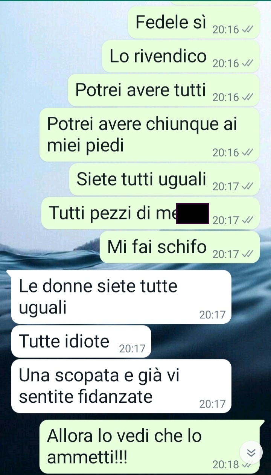The width and height of the screenshot is (271, 475).
Task: Tap the checkmarks next to 'Mi fai schifo'
Action: coord(247,254)
